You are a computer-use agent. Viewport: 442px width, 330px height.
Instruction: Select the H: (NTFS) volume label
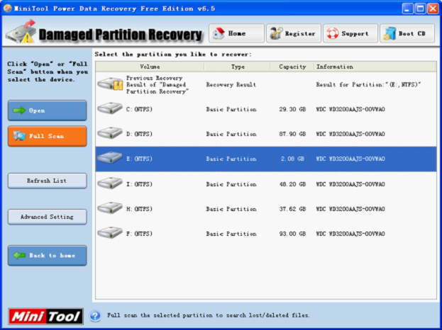(x=139, y=209)
